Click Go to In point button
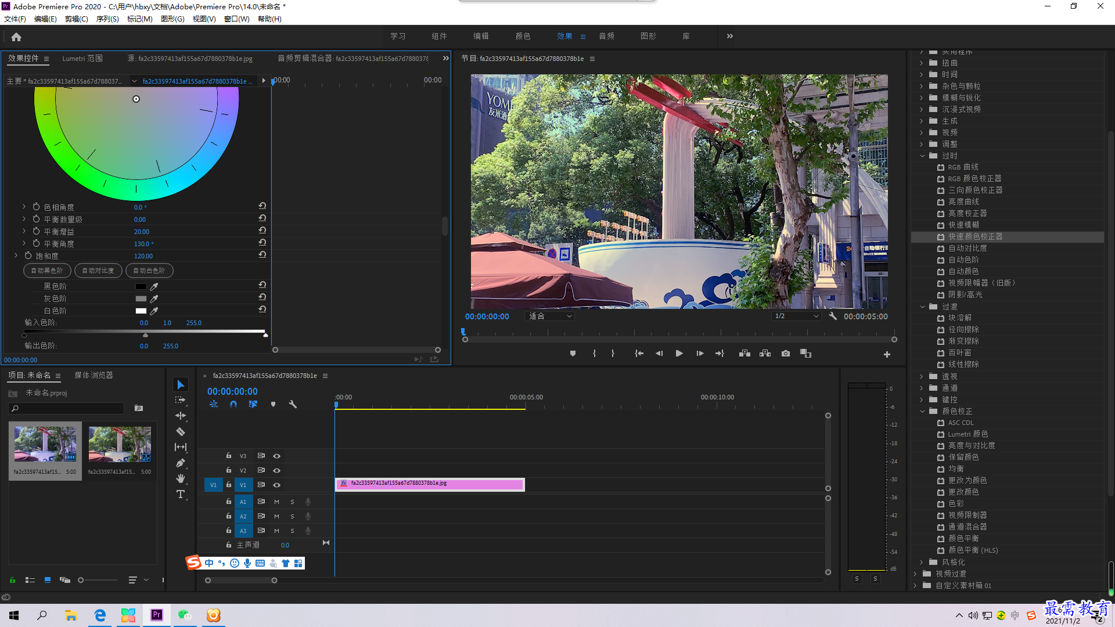Image resolution: width=1115 pixels, height=627 pixels. (x=639, y=354)
